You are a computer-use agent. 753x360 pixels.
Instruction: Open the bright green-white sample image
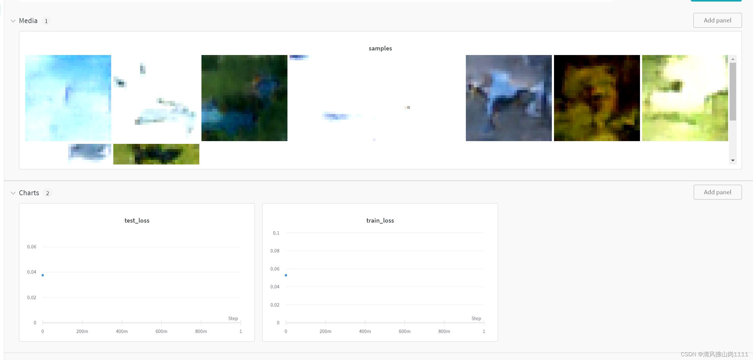pos(685,98)
